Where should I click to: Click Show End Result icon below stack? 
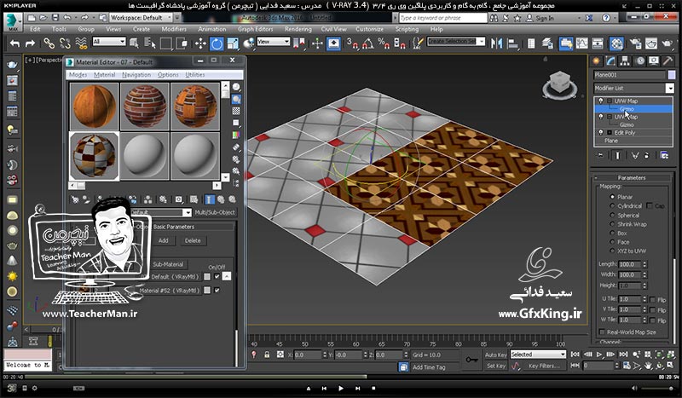617,155
